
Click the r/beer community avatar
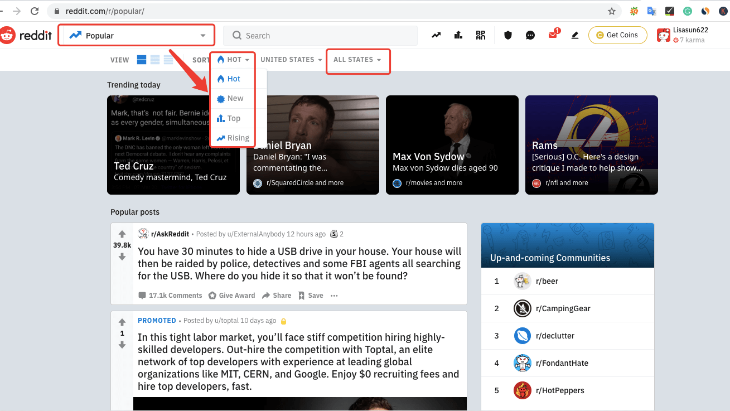tap(522, 281)
